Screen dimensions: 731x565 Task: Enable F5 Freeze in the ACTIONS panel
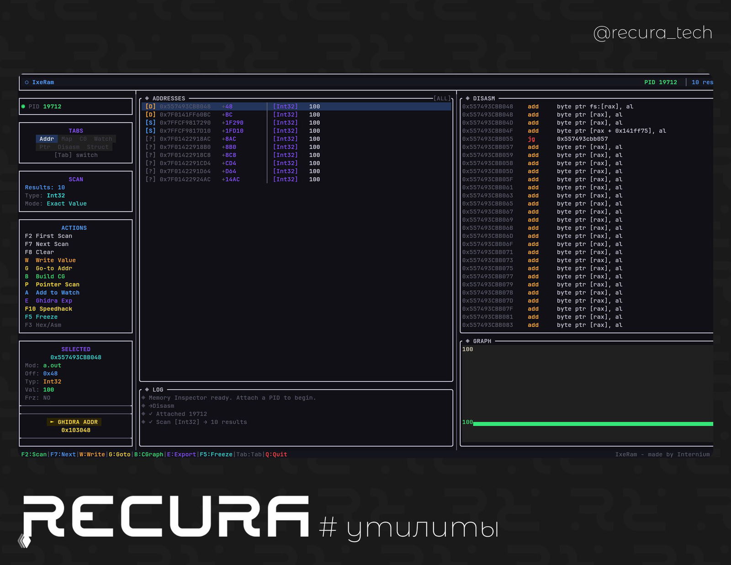pos(42,317)
